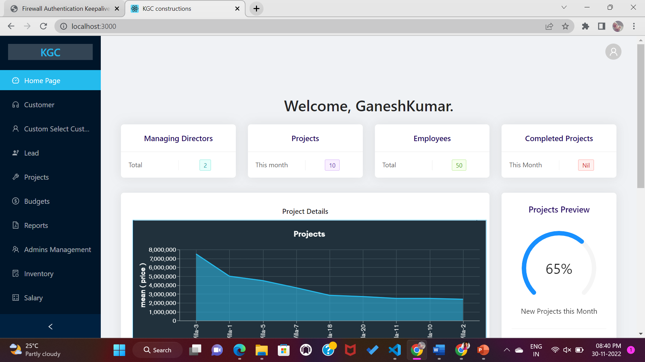Image resolution: width=645 pixels, height=362 pixels.
Task: Open the Salary section
Action: [33, 298]
